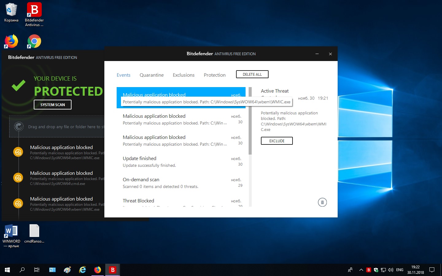Image resolution: width=442 pixels, height=276 pixels.
Task: Open the Windows Start menu
Action: coord(7,270)
